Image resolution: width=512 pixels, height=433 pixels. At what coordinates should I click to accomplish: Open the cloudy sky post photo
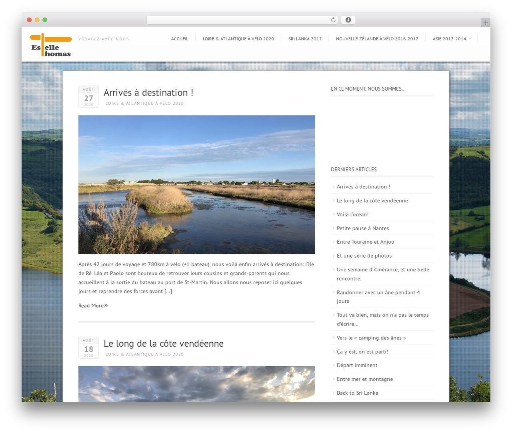click(197, 384)
